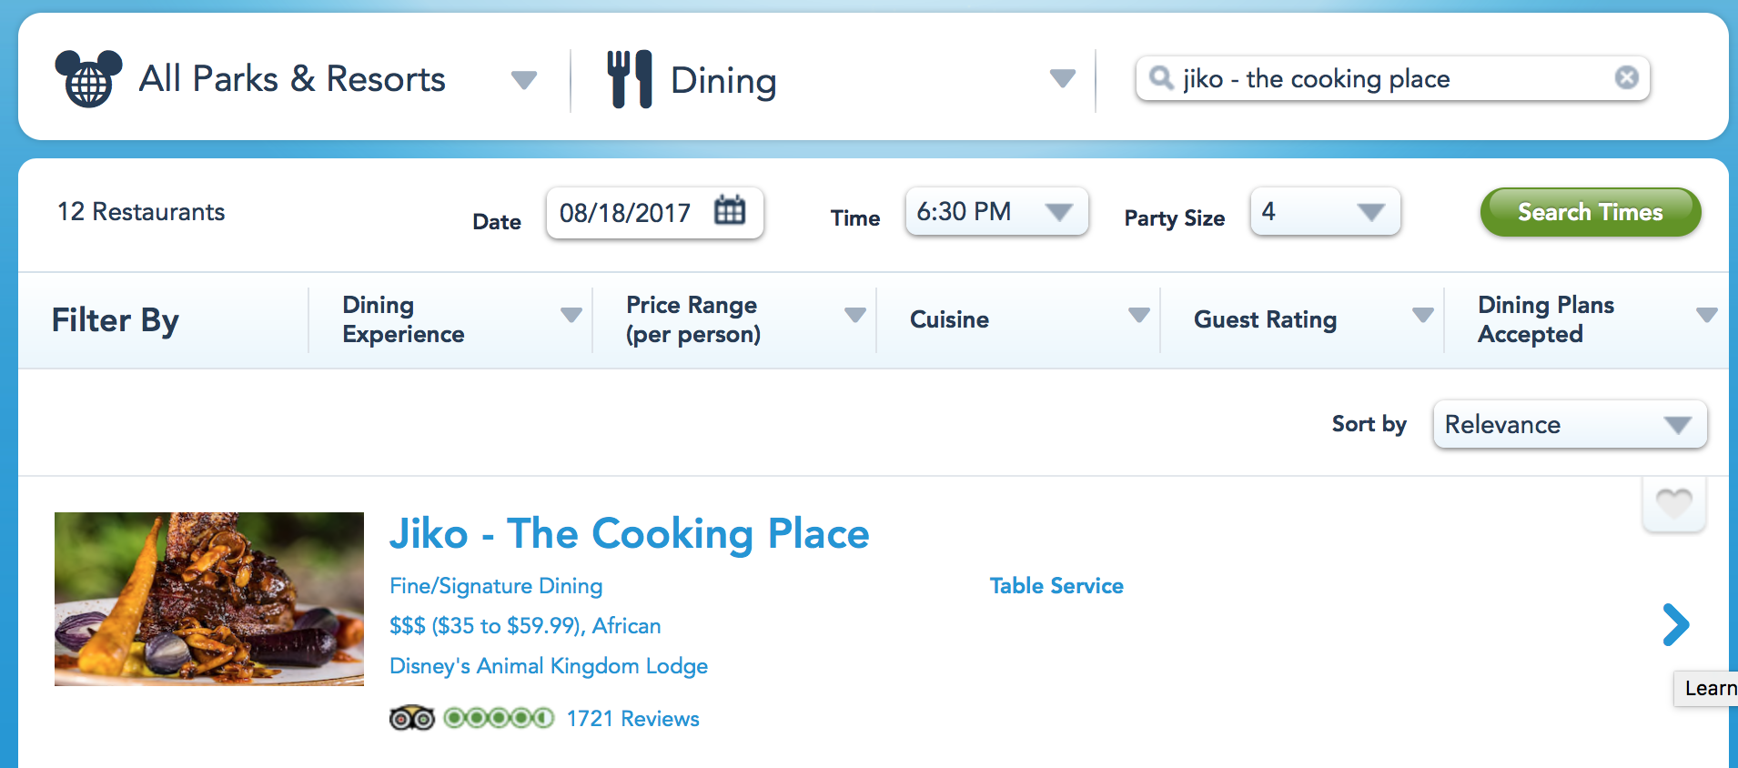The height and width of the screenshot is (768, 1738).
Task: Open the Time 6:30 PM dropdown
Action: (x=997, y=212)
